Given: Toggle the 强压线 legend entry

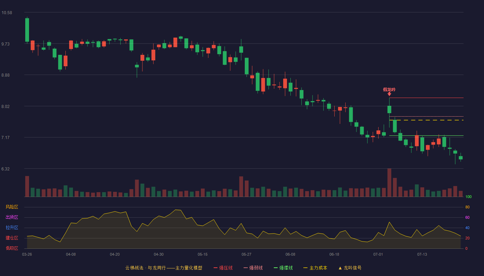Looking at the screenshot, I should click(223, 268).
